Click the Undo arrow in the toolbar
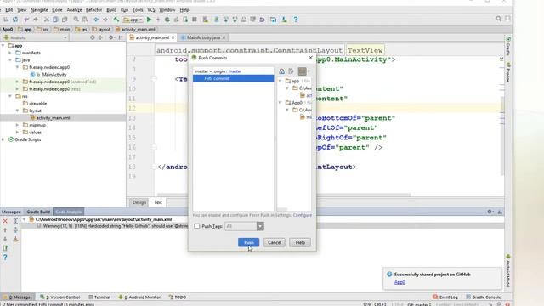Screen dimensions: 544x306 click(x=26, y=20)
